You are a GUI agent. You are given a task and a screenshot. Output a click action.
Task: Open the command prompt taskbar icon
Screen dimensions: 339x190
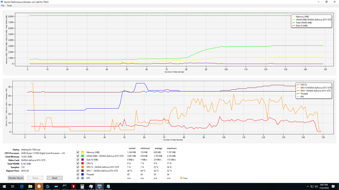pos(65,186)
